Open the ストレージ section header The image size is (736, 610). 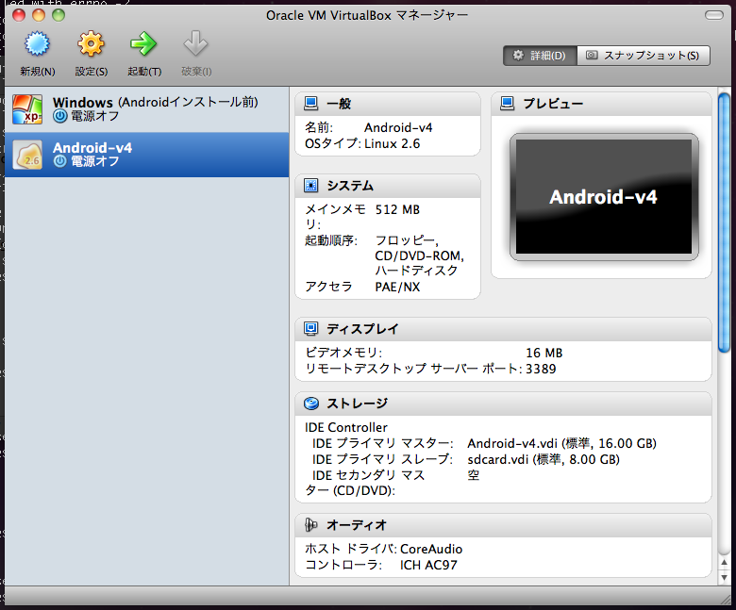pyautogui.click(x=503, y=404)
